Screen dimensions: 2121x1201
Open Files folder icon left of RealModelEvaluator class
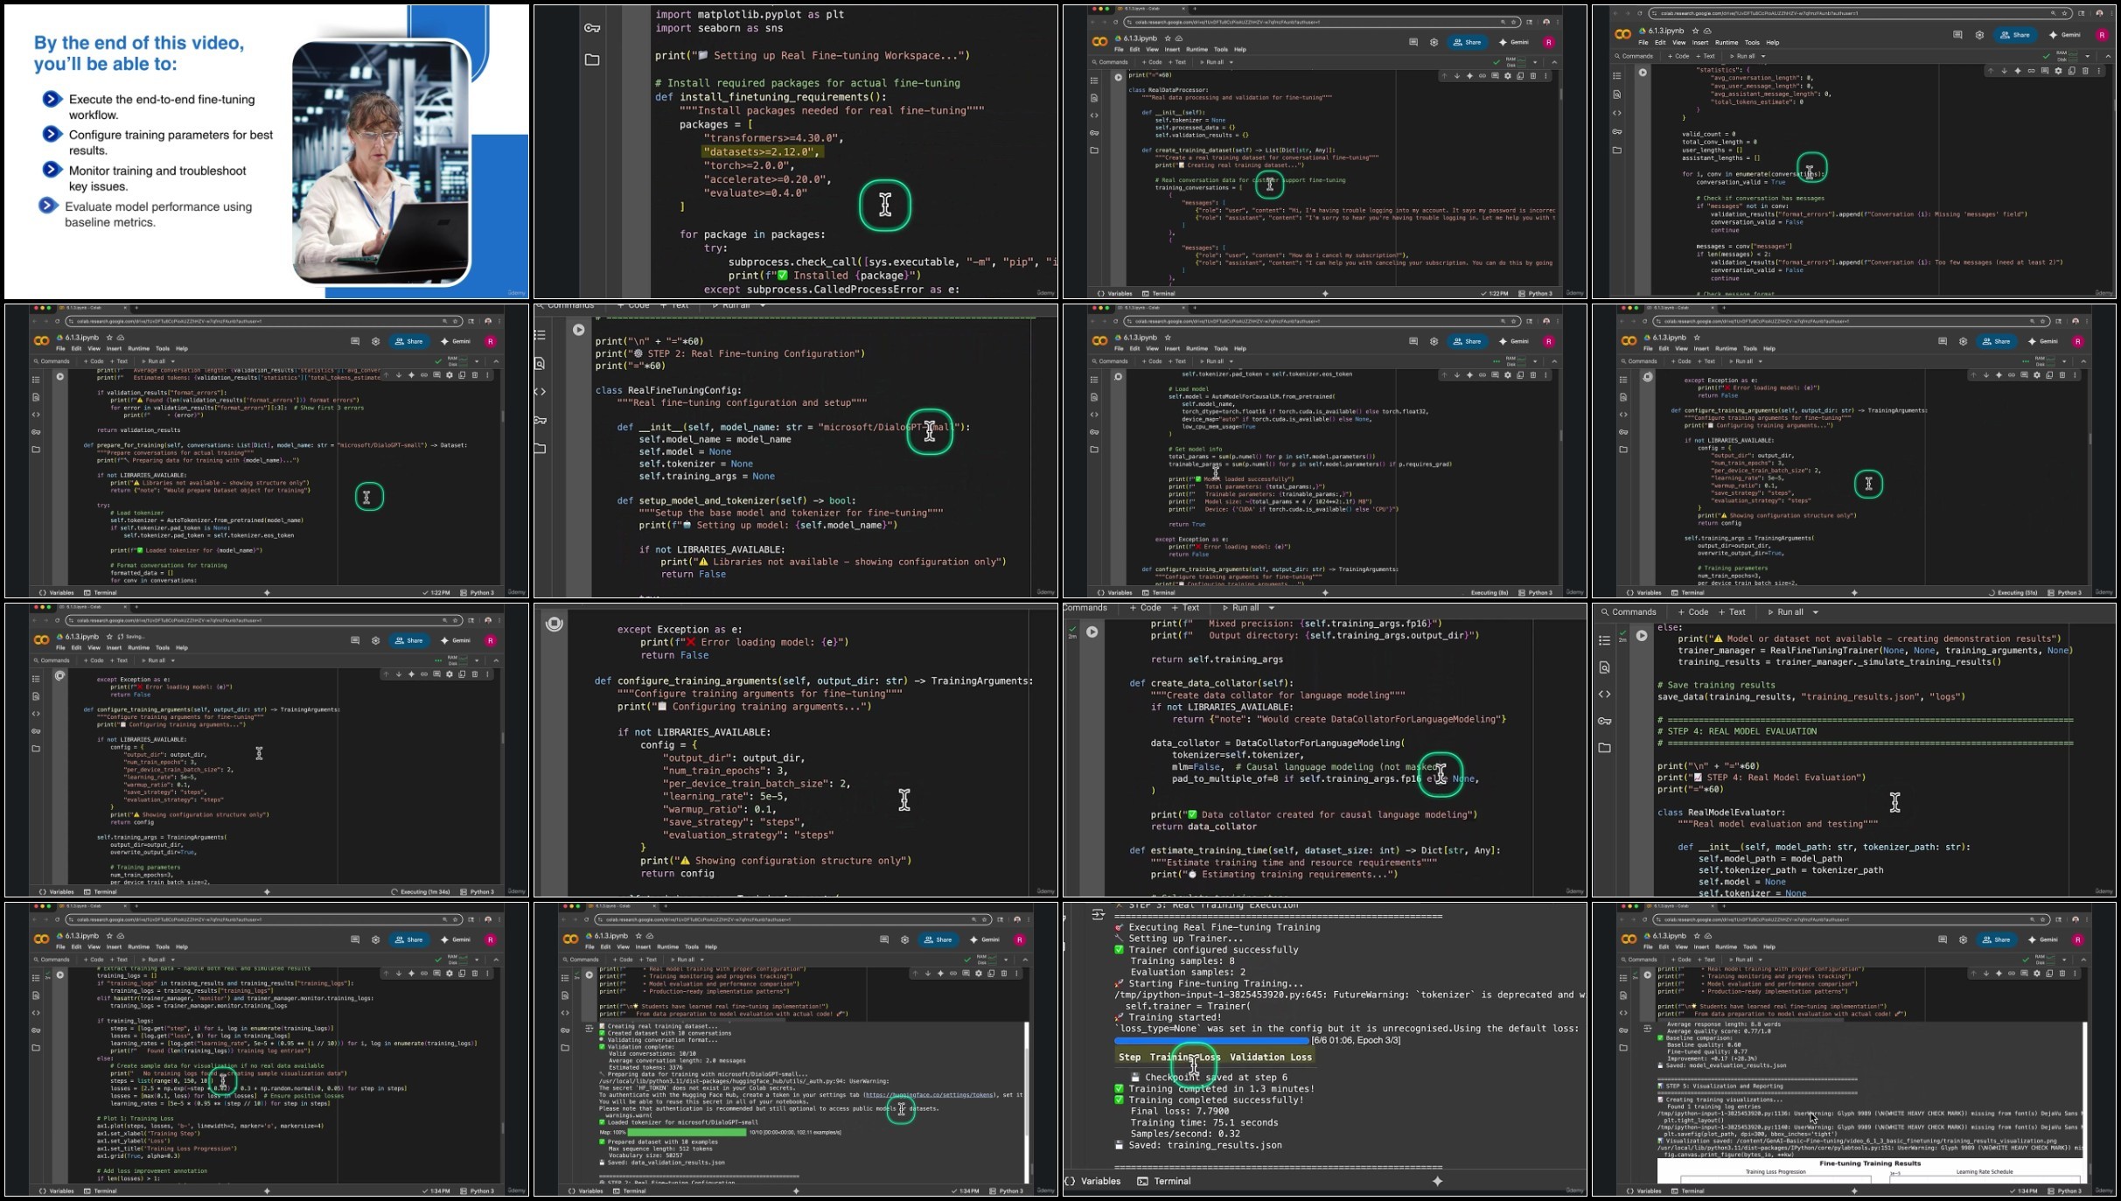[x=1604, y=748]
